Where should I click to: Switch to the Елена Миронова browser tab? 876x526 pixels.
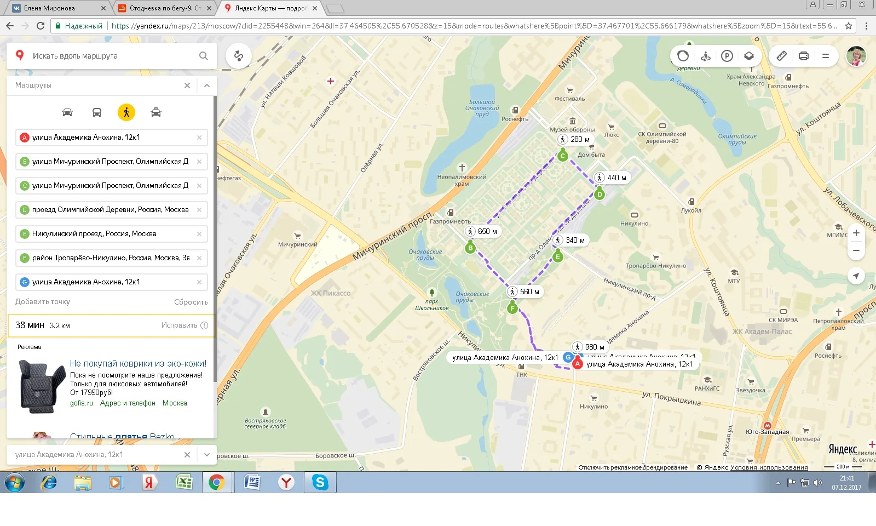tap(56, 8)
